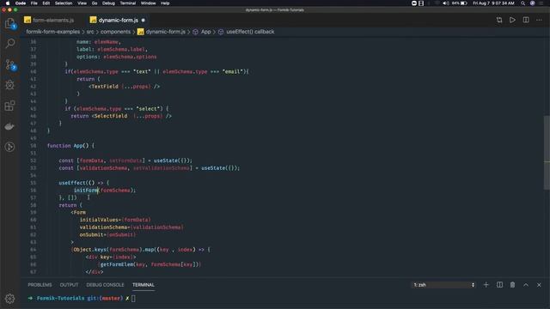Image resolution: width=550 pixels, height=309 pixels.
Task: Kill the terminal with trash icon
Action: [512, 285]
